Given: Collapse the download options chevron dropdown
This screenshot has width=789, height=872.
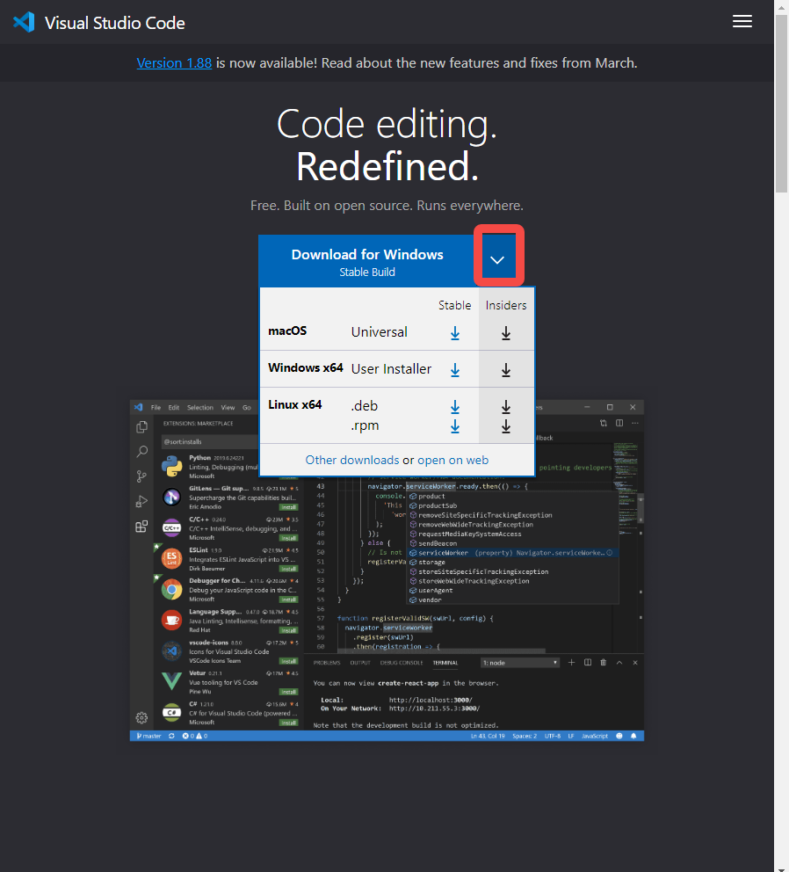Looking at the screenshot, I should (497, 259).
